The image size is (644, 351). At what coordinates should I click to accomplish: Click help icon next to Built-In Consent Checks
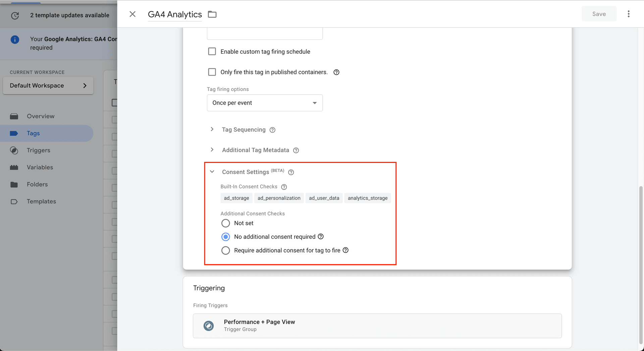tap(284, 187)
